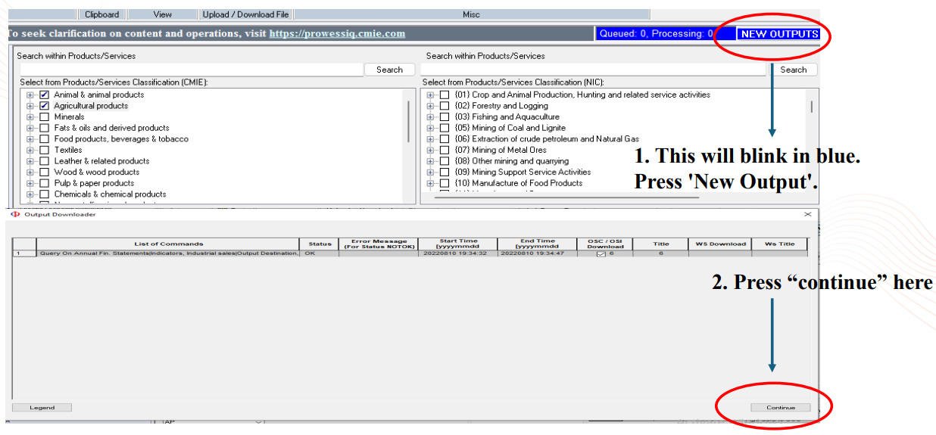Expand Food products, beverages & tobacco node
The image size is (936, 435).
click(x=30, y=139)
